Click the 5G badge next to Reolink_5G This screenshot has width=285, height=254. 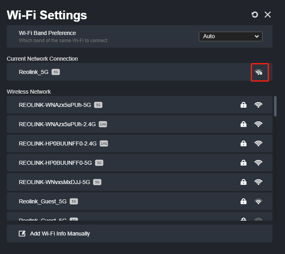pos(56,72)
